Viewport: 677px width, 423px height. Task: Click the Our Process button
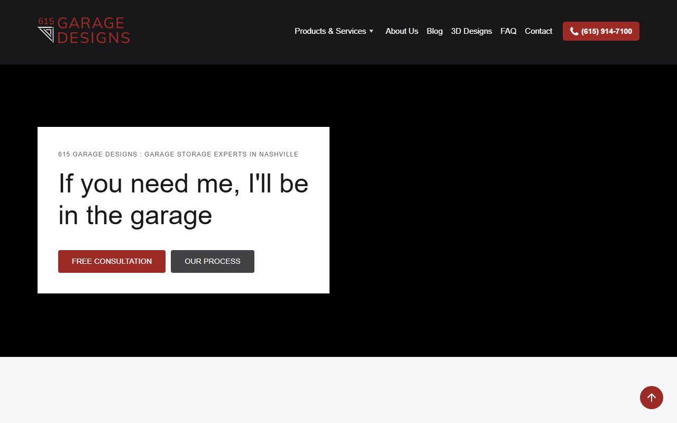coord(213,261)
